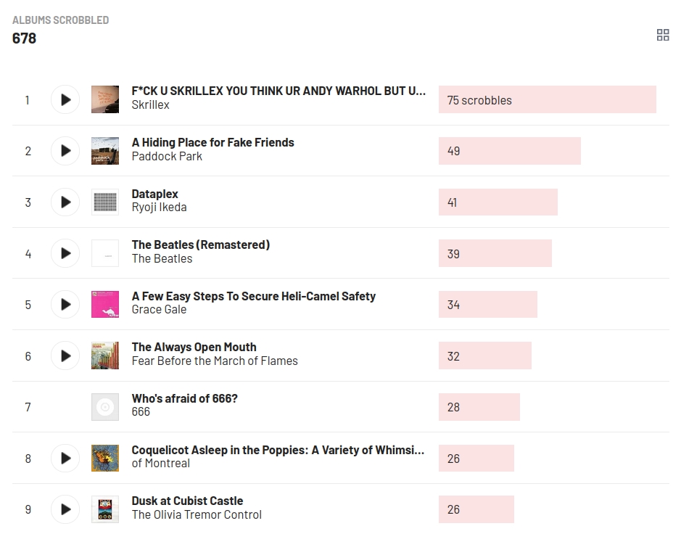Click the 75 scrobbles bar

click(547, 100)
